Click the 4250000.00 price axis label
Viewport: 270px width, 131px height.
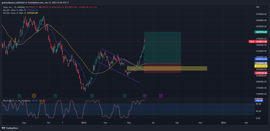point(261,27)
